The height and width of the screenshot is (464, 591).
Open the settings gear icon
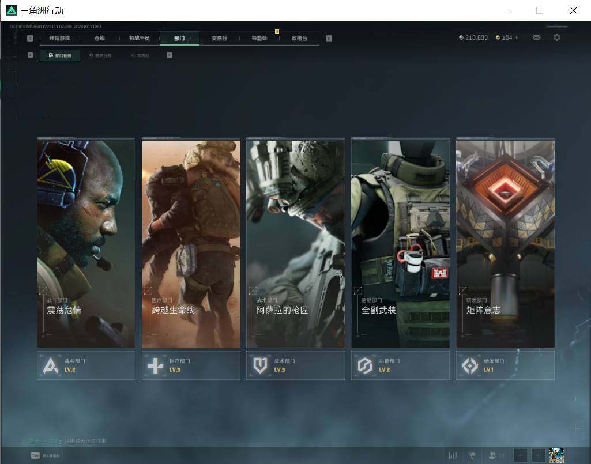tap(557, 37)
